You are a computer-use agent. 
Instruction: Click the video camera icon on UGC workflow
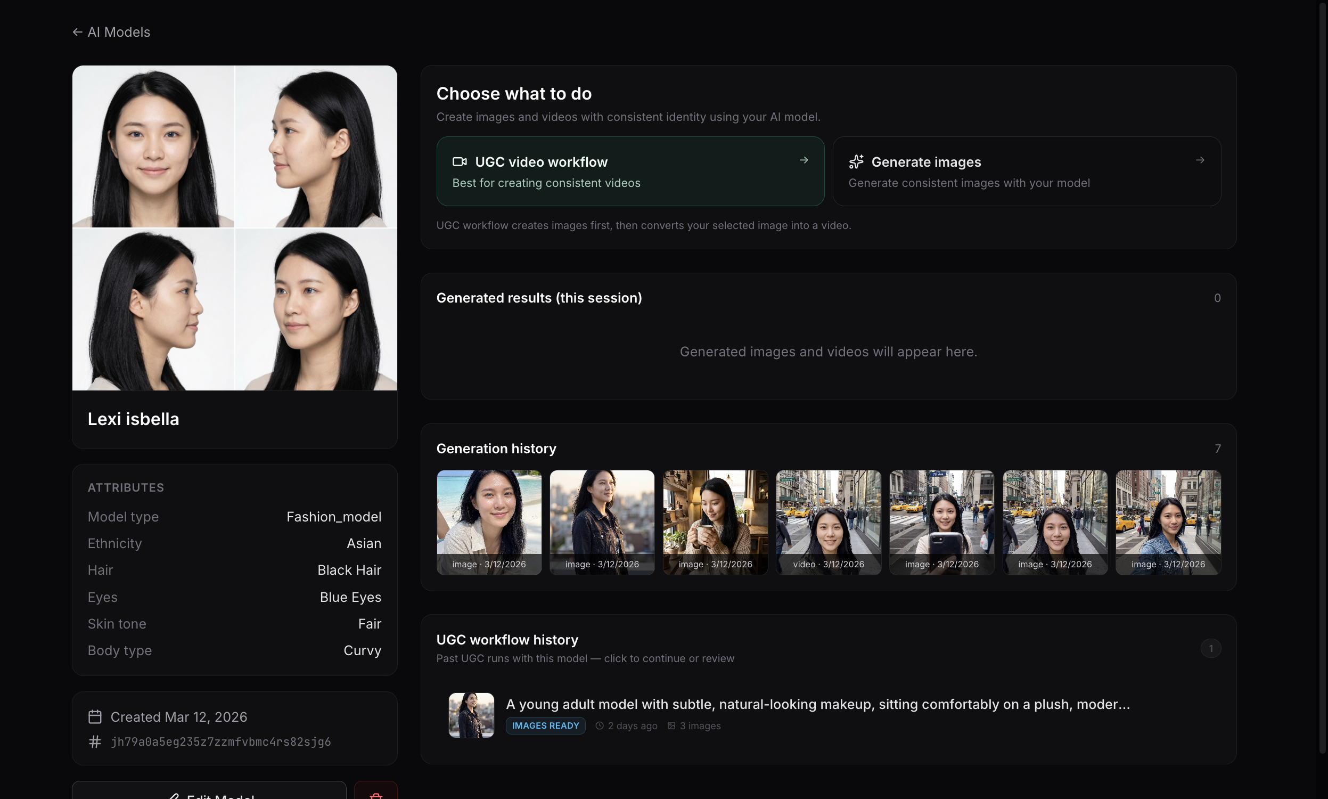pyautogui.click(x=460, y=161)
